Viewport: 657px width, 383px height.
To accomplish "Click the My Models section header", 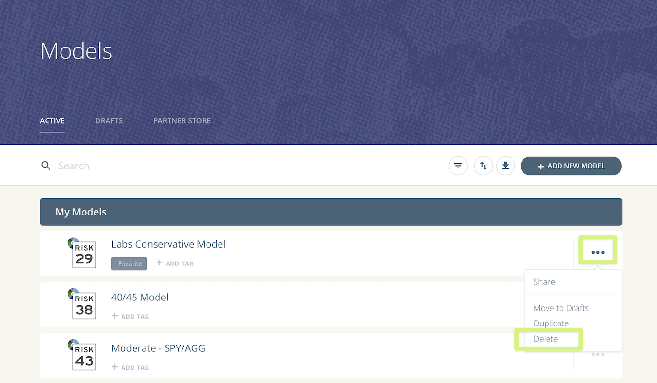I will coord(331,212).
